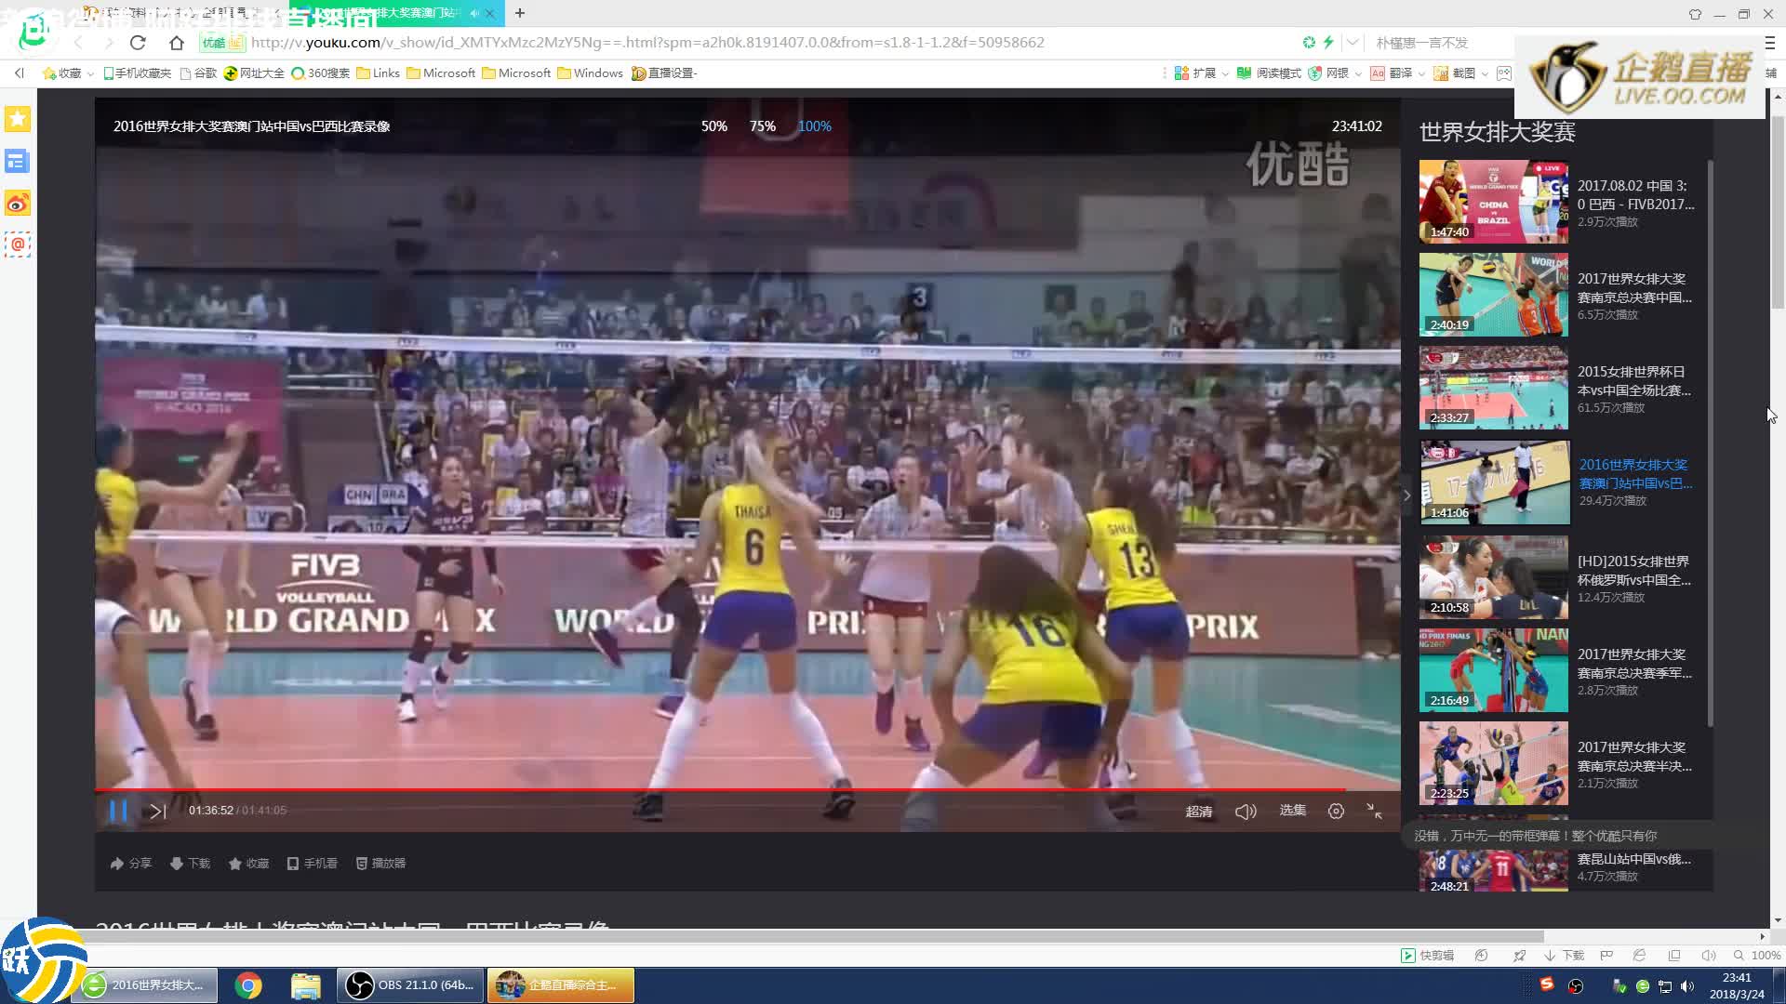
Task: Skip to next video with the next icon
Action: 158,811
